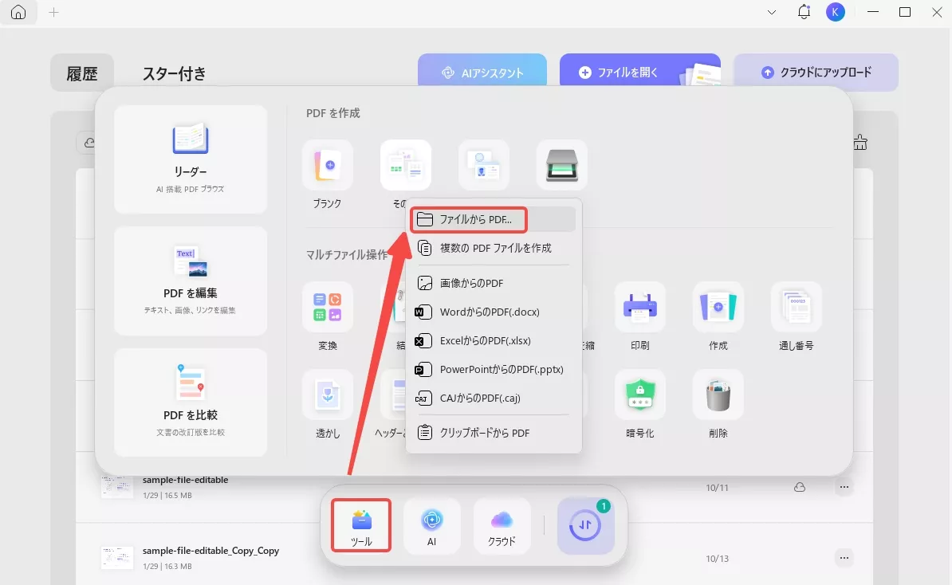This screenshot has height=585, width=952.
Task: Open the 通し番号 (Bates numbering) tool
Action: [796, 307]
